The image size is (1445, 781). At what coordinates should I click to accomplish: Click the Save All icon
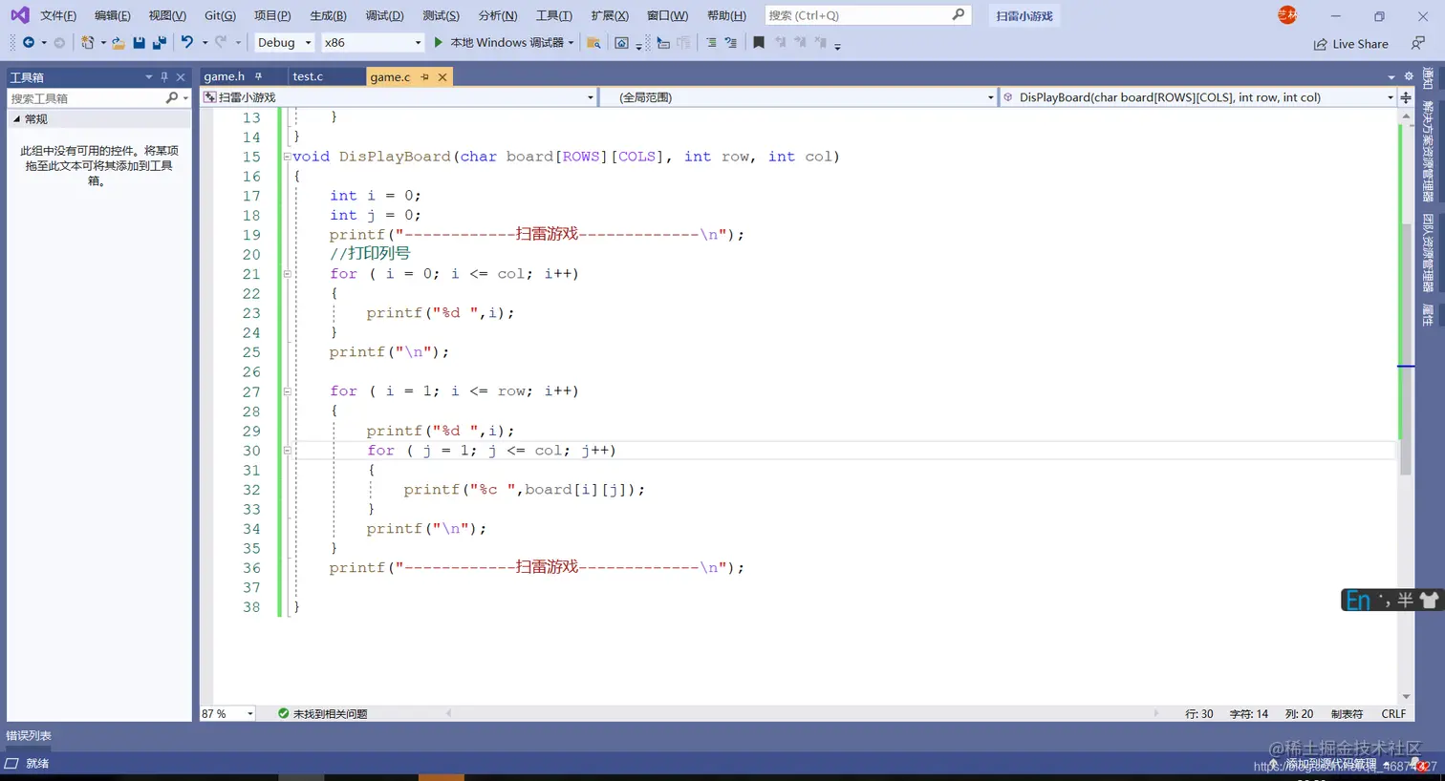[x=160, y=42]
